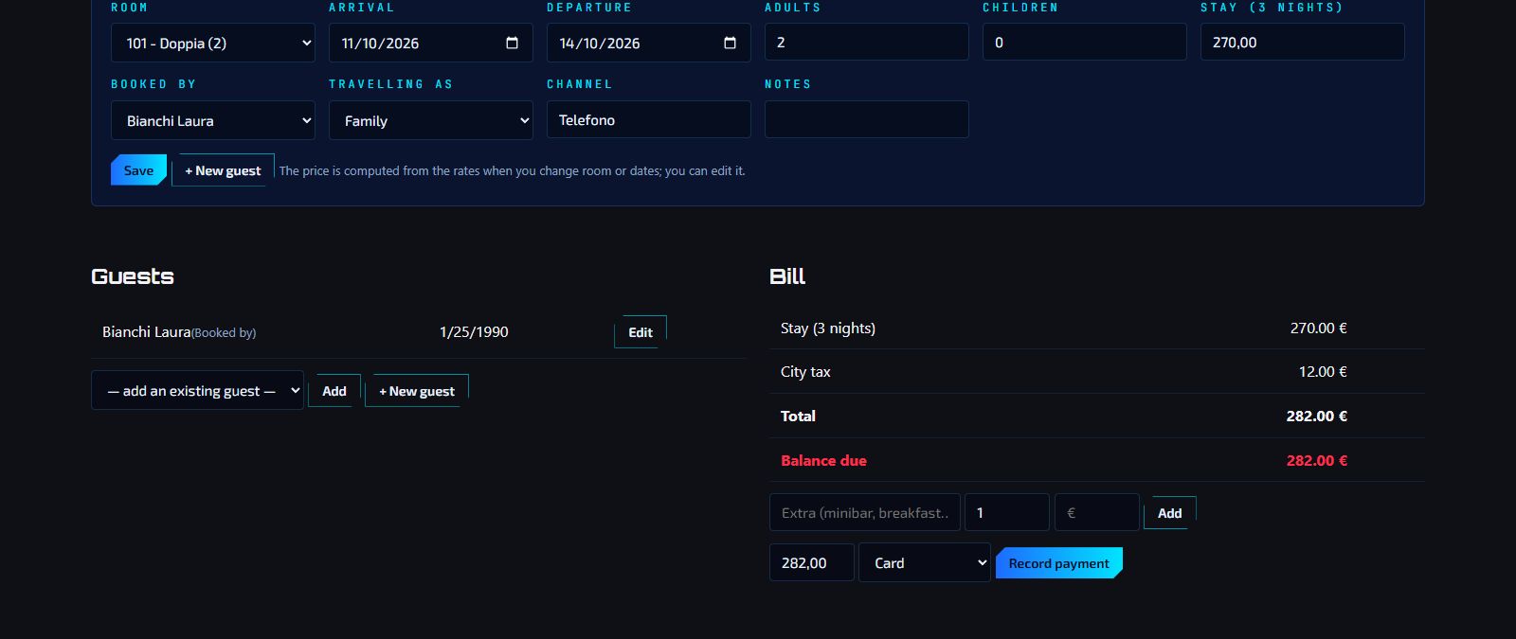
Task: Click the City tax bill row label
Action: tap(805, 372)
